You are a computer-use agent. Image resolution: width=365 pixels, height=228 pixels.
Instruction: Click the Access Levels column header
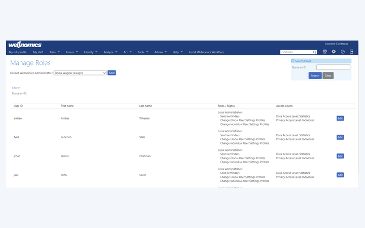coord(284,106)
